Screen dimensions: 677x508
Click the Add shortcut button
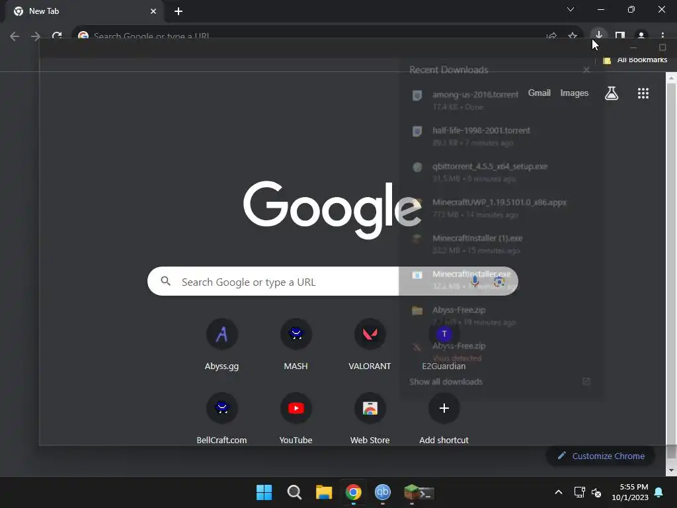click(444, 419)
